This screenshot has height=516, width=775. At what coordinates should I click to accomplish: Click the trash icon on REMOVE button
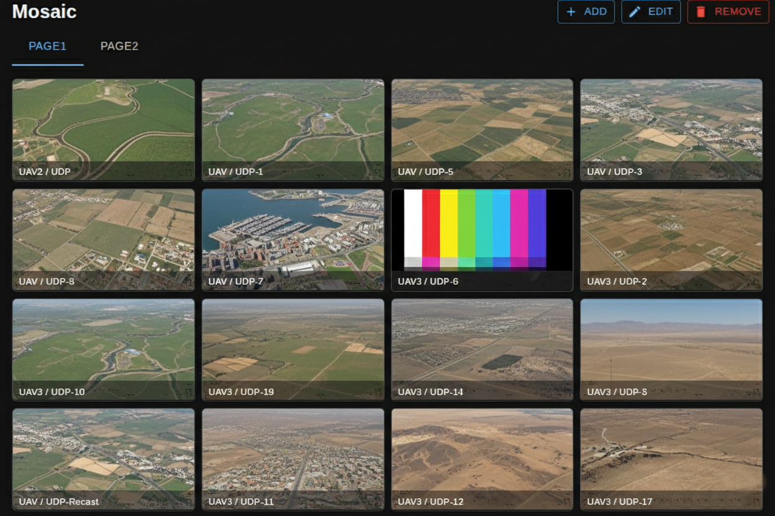[x=701, y=12]
